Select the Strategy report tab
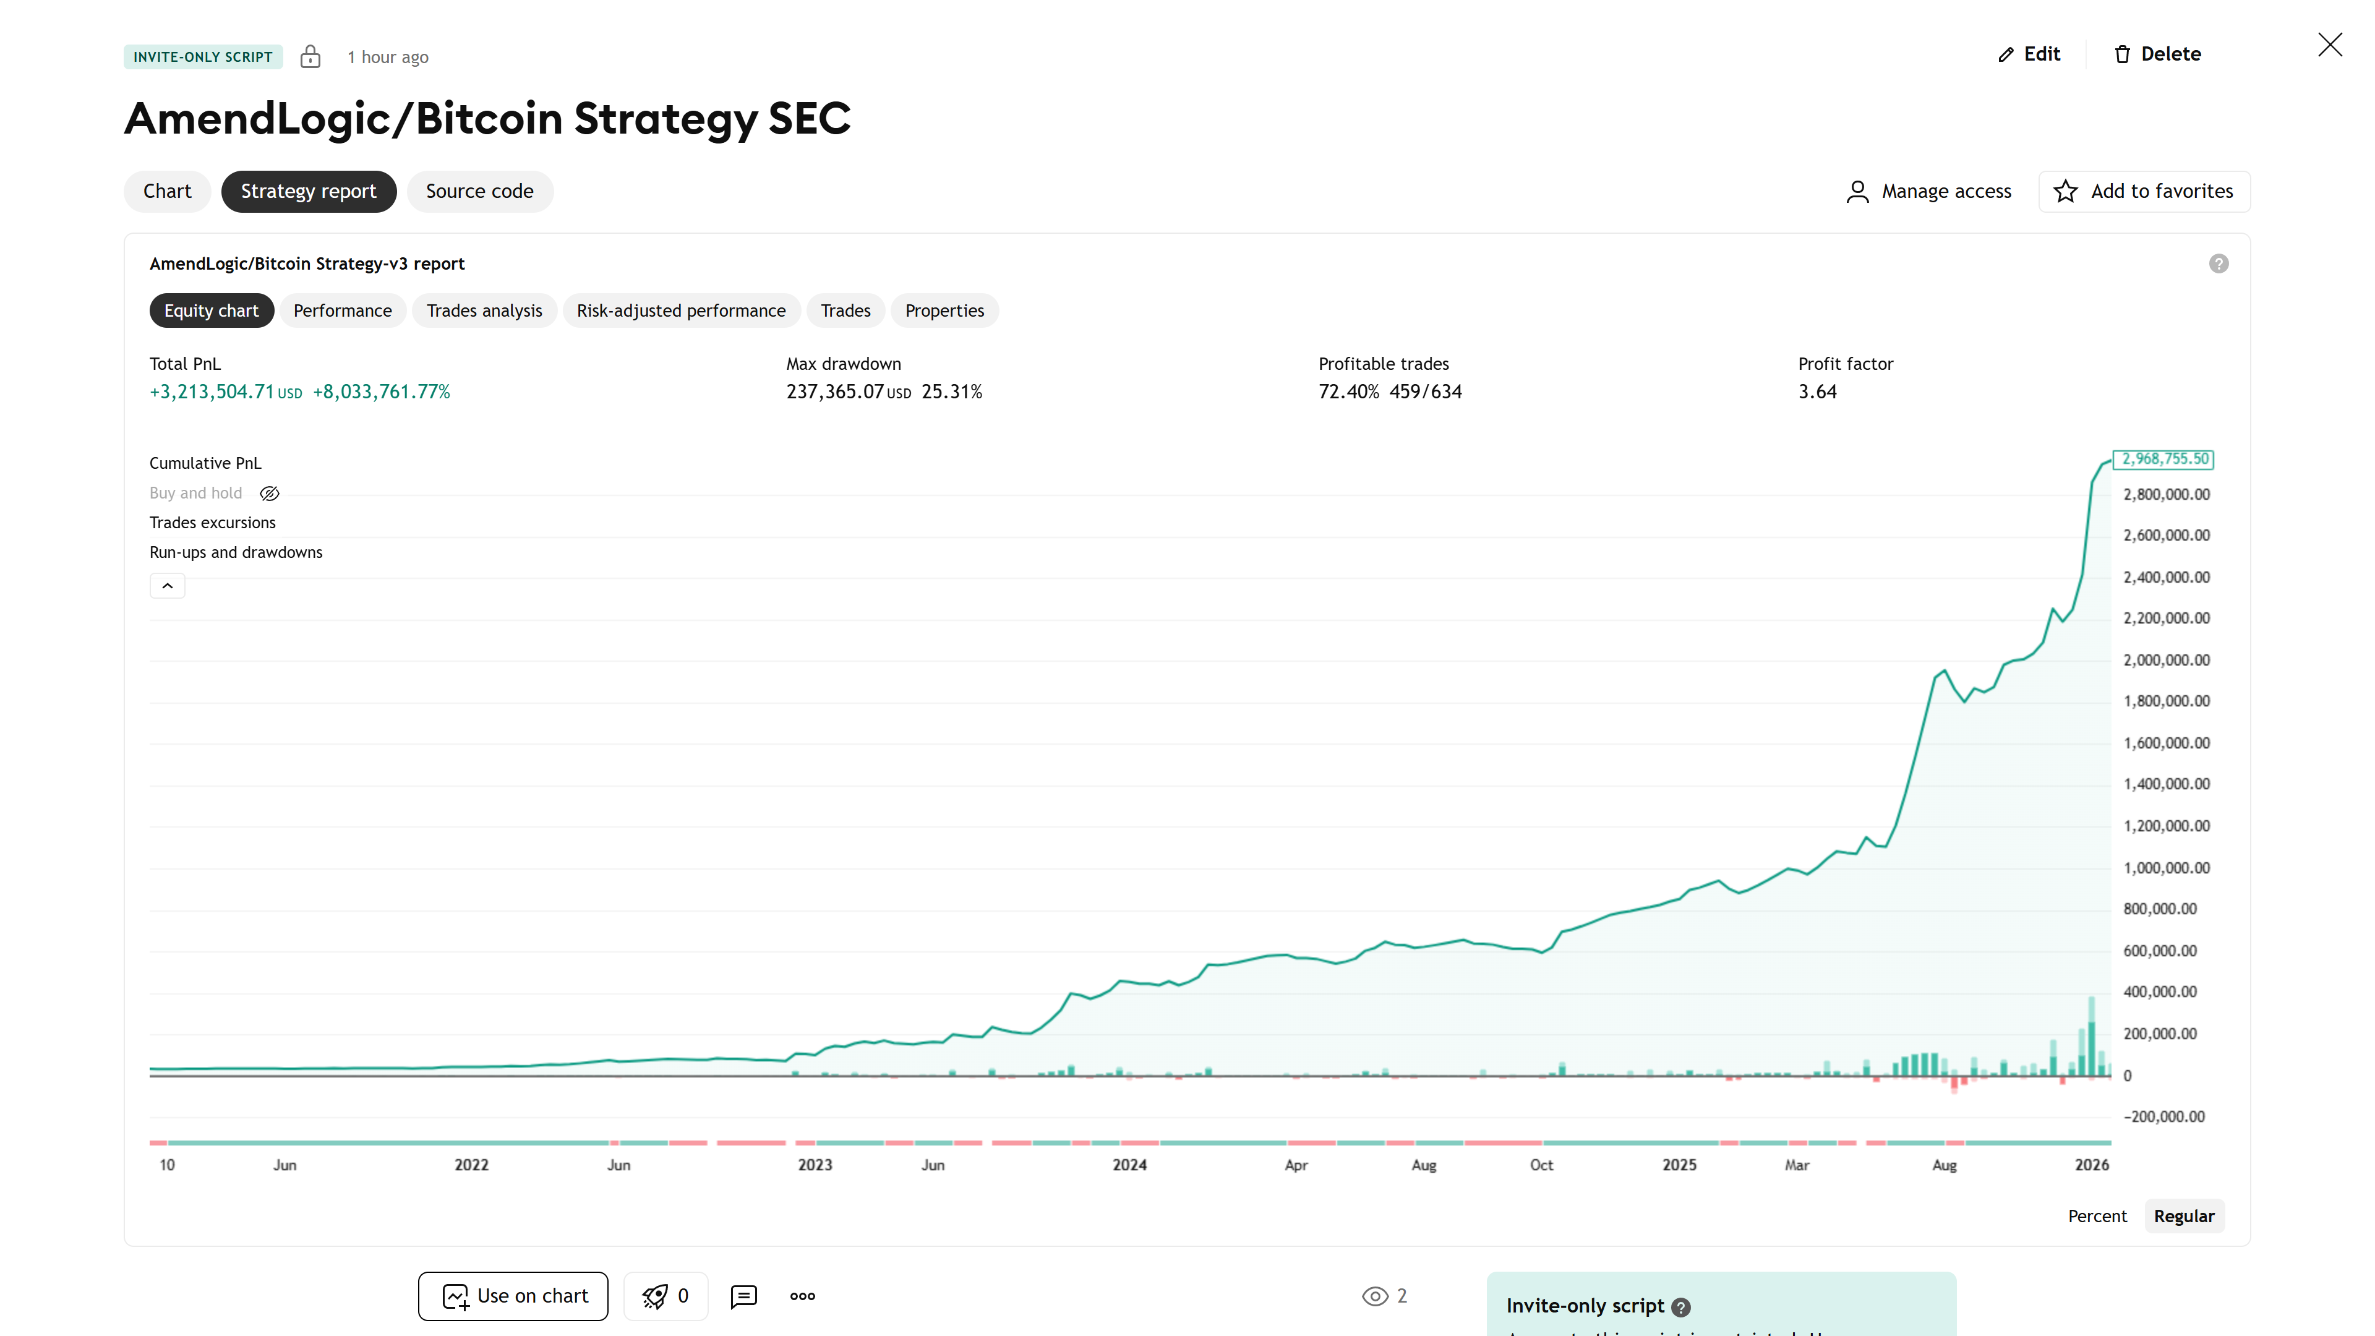Screen dimensions: 2375x1336 coord(309,191)
